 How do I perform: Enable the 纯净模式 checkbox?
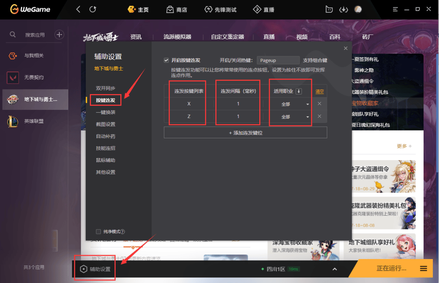tap(98, 232)
